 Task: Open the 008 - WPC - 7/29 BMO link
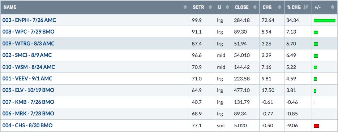(x=29, y=32)
